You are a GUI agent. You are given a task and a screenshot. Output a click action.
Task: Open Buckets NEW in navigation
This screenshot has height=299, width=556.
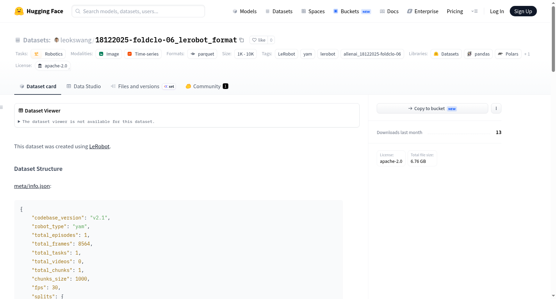[352, 11]
